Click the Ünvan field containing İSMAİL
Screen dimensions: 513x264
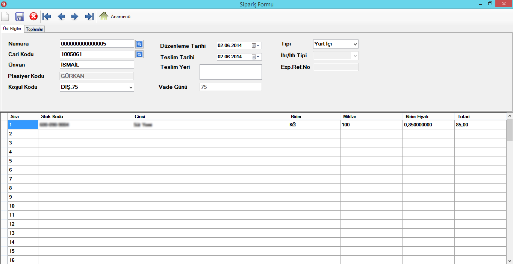click(97, 65)
